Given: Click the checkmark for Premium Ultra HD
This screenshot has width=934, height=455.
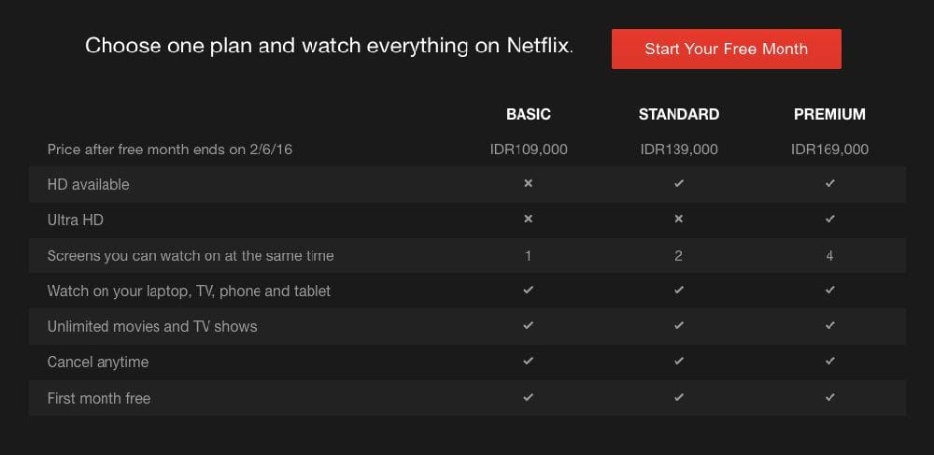Looking at the screenshot, I should click(x=829, y=220).
